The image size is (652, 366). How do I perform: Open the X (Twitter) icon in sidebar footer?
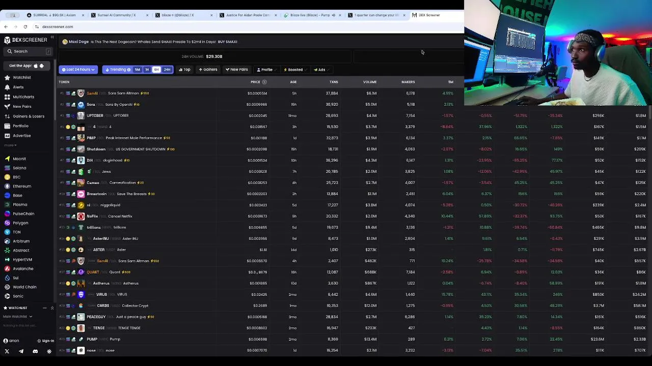(7, 351)
